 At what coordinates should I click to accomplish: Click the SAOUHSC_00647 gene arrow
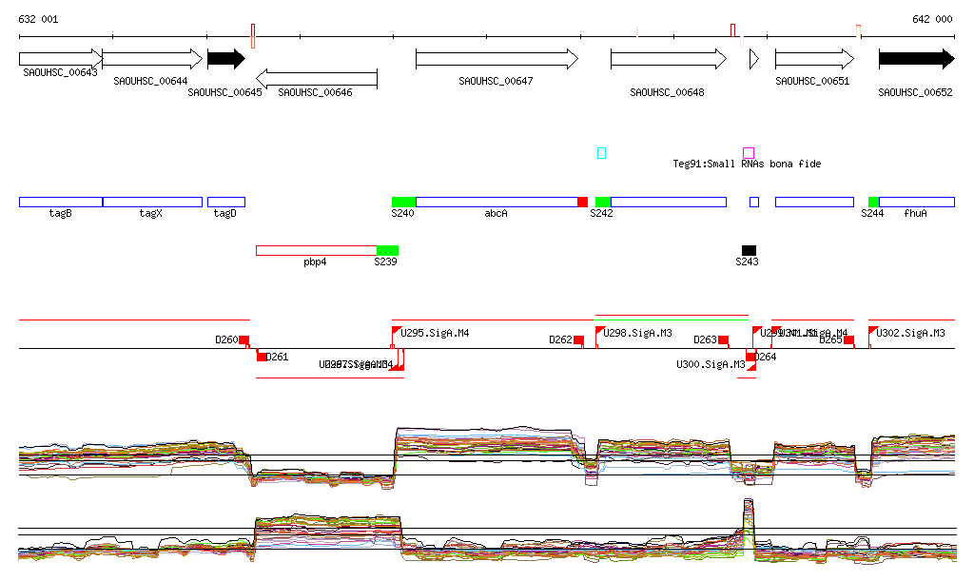click(x=497, y=59)
